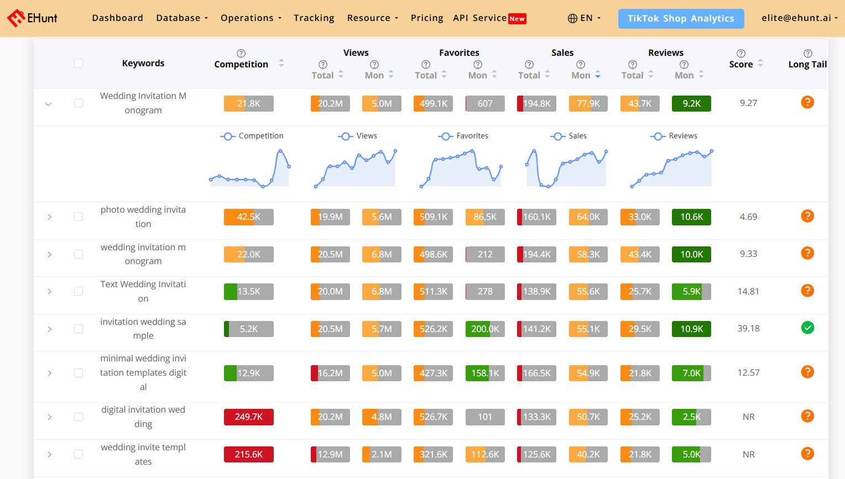The height and width of the screenshot is (479, 845).
Task: Click the Score help icon
Action: pos(741,54)
